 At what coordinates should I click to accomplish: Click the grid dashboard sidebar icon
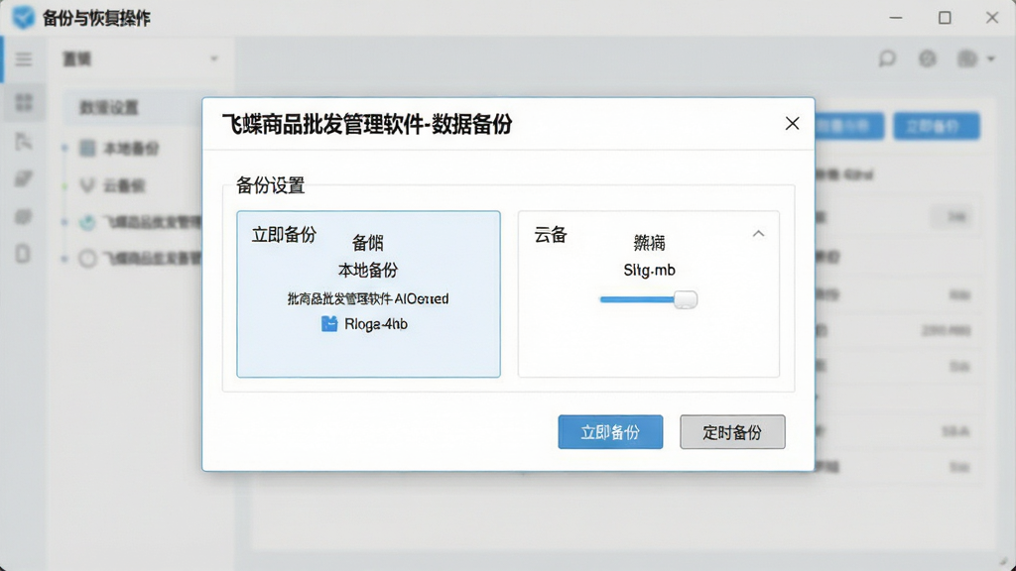[x=24, y=102]
